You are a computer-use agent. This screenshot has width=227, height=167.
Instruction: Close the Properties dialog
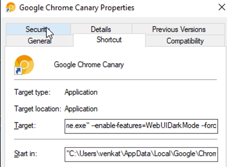[x=222, y=7]
